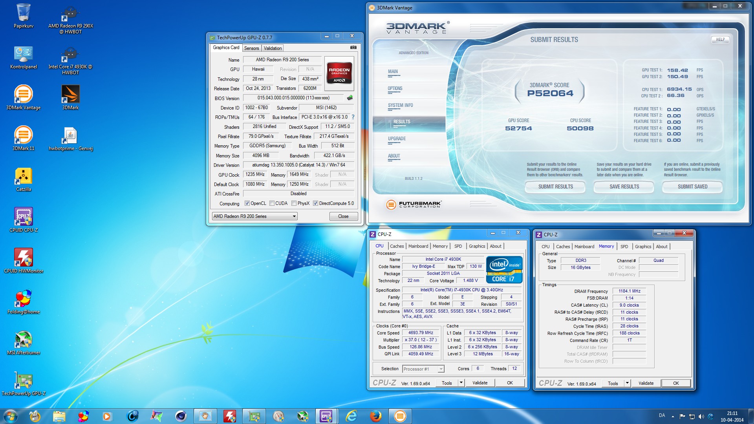Open AMD Radeon R9 290X HWBOT shortcut
754x424 pixels.
click(x=71, y=18)
